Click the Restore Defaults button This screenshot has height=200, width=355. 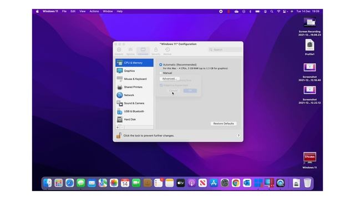coord(224,123)
